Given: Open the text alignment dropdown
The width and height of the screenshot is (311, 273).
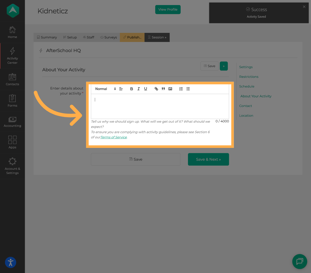Looking at the screenshot, I should coord(121,89).
